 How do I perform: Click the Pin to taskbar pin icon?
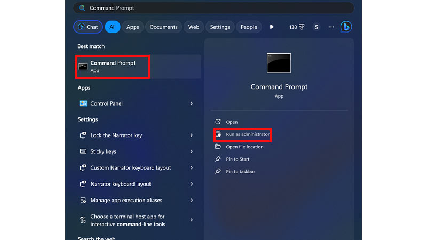218,171
